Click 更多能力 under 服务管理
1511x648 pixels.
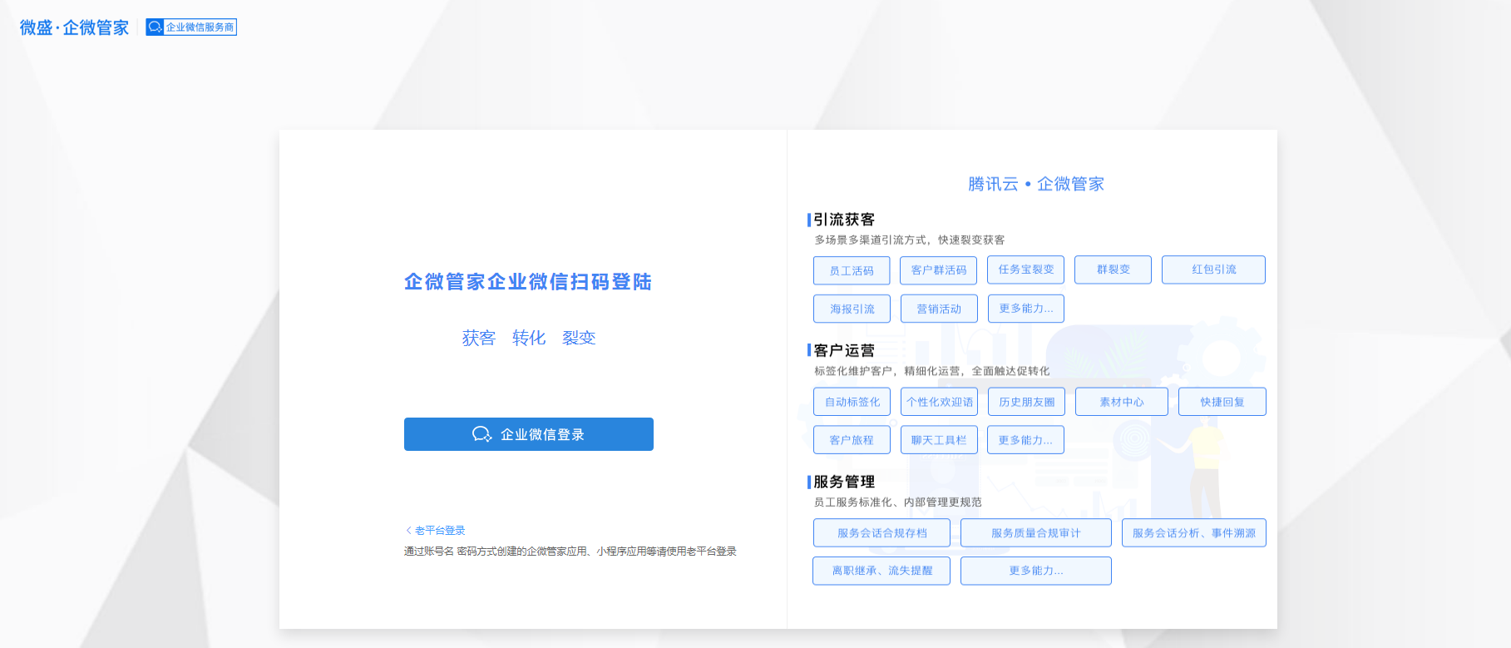(x=1036, y=571)
